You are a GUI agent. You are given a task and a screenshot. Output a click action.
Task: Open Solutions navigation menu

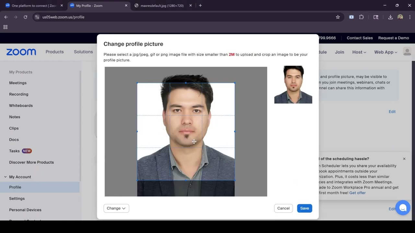pos(83,52)
